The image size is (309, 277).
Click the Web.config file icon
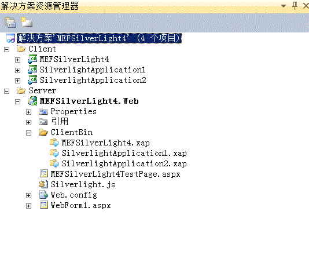(43, 195)
